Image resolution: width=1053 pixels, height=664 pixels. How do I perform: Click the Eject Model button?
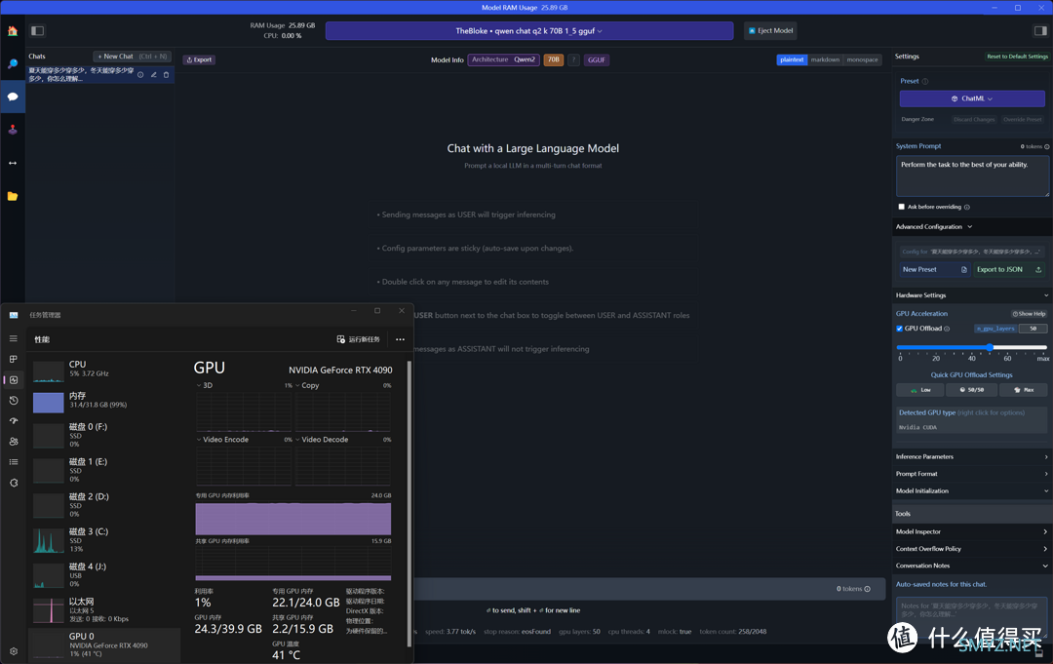(x=771, y=31)
